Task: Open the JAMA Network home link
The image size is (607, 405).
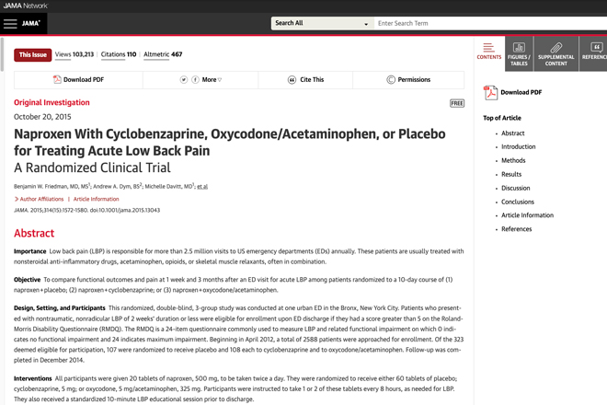Action: (25, 6)
